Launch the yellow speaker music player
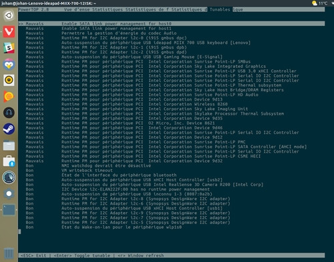 (x=9, y=80)
